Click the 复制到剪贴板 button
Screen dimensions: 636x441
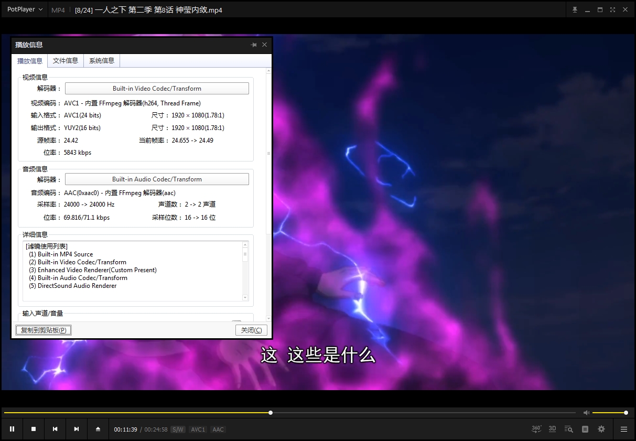(44, 330)
